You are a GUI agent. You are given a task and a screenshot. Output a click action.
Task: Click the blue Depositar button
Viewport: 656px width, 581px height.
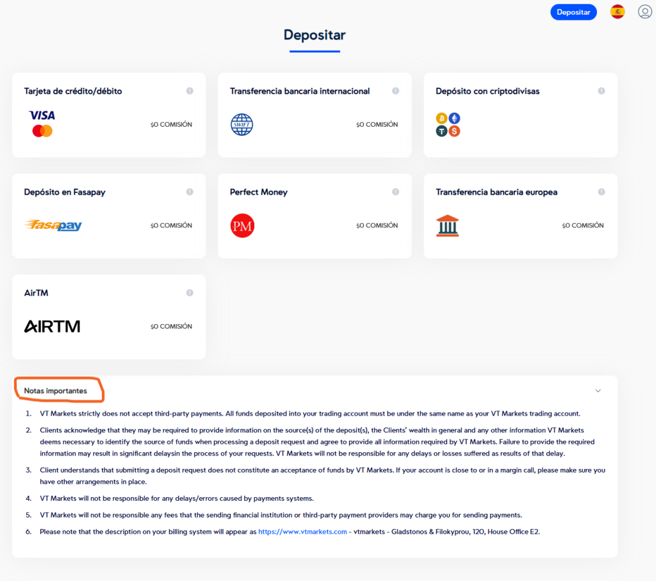(573, 12)
